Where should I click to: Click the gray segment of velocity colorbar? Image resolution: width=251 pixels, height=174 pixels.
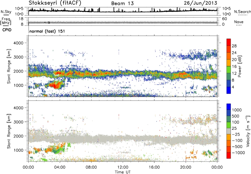229,131
